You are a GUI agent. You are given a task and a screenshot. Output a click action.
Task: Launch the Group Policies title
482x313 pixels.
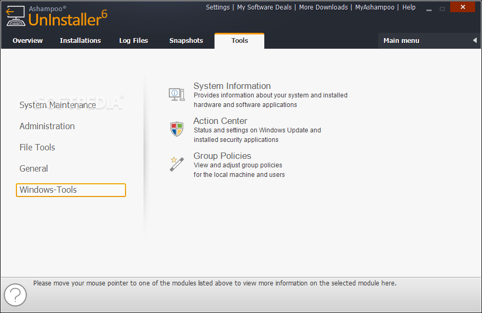(222, 156)
